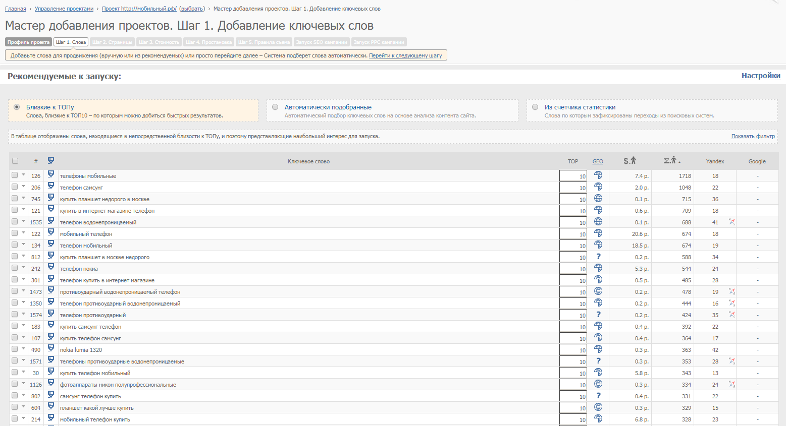The image size is (786, 426).
Task: Click the marker icon next to "мобильный телефон"
Action: coord(51,232)
